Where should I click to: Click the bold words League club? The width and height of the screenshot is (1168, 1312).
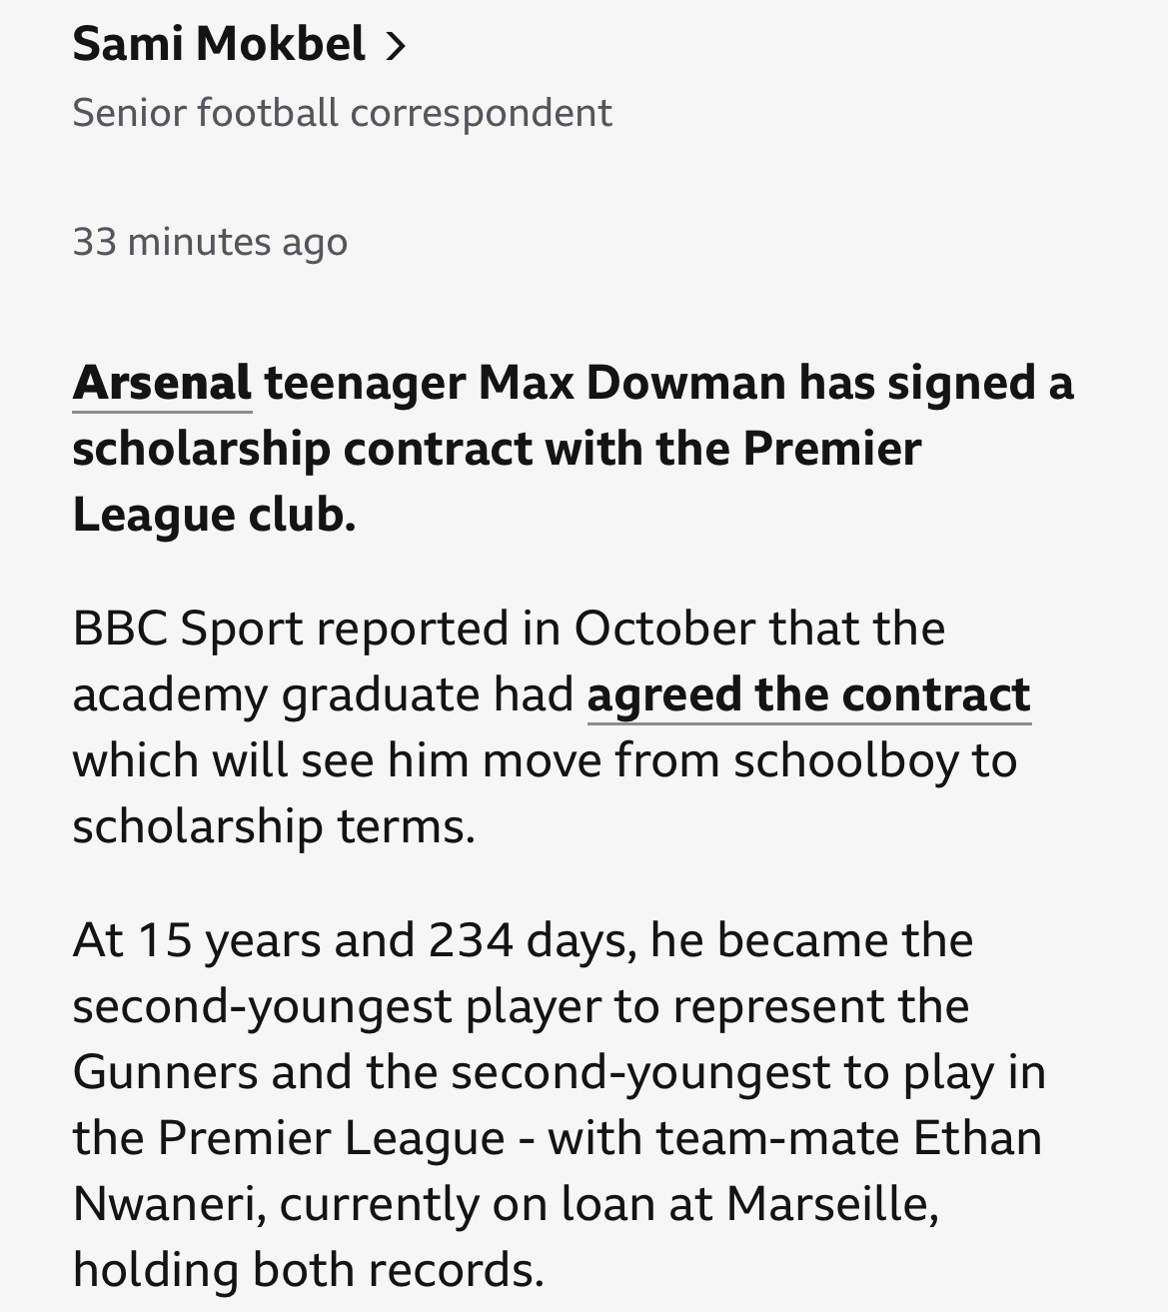click(x=214, y=515)
